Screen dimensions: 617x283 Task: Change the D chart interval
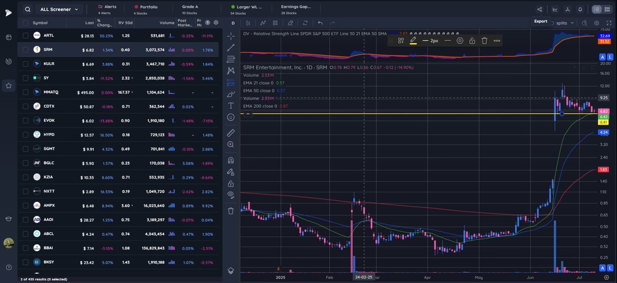click(233, 23)
